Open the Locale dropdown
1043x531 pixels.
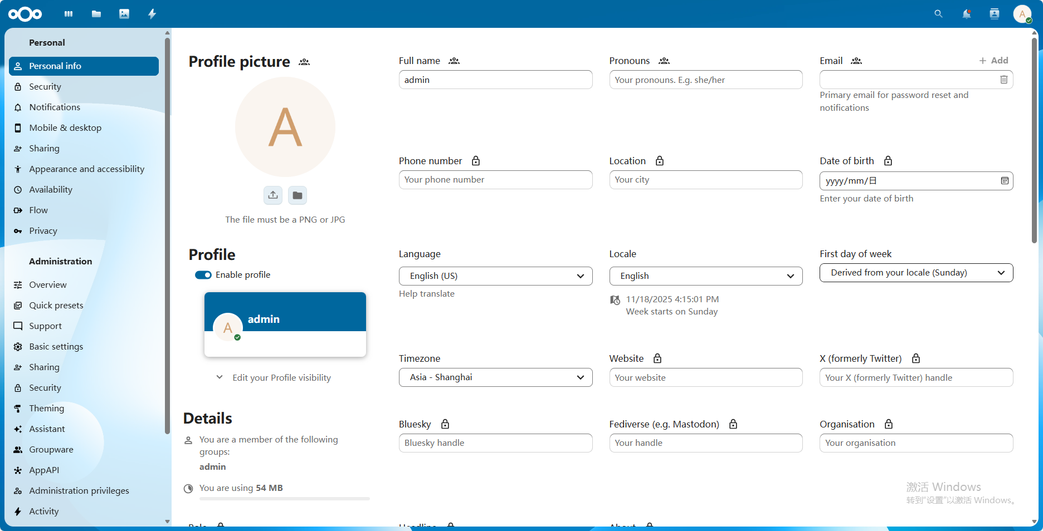[706, 276]
